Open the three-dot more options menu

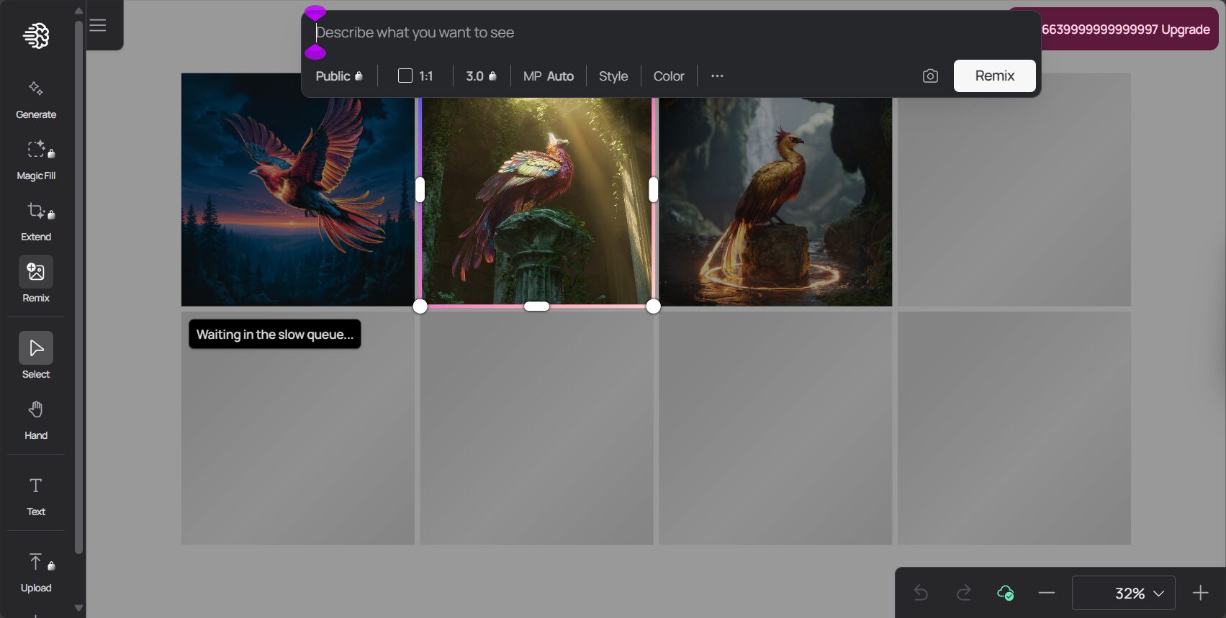point(717,76)
